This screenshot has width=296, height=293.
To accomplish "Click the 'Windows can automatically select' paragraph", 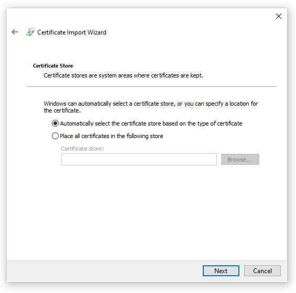I will (x=151, y=107).
